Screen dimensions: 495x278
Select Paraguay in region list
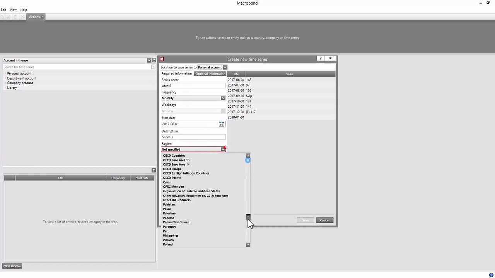tap(169, 227)
